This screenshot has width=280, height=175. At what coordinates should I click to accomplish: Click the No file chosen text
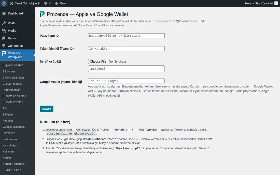119,61
